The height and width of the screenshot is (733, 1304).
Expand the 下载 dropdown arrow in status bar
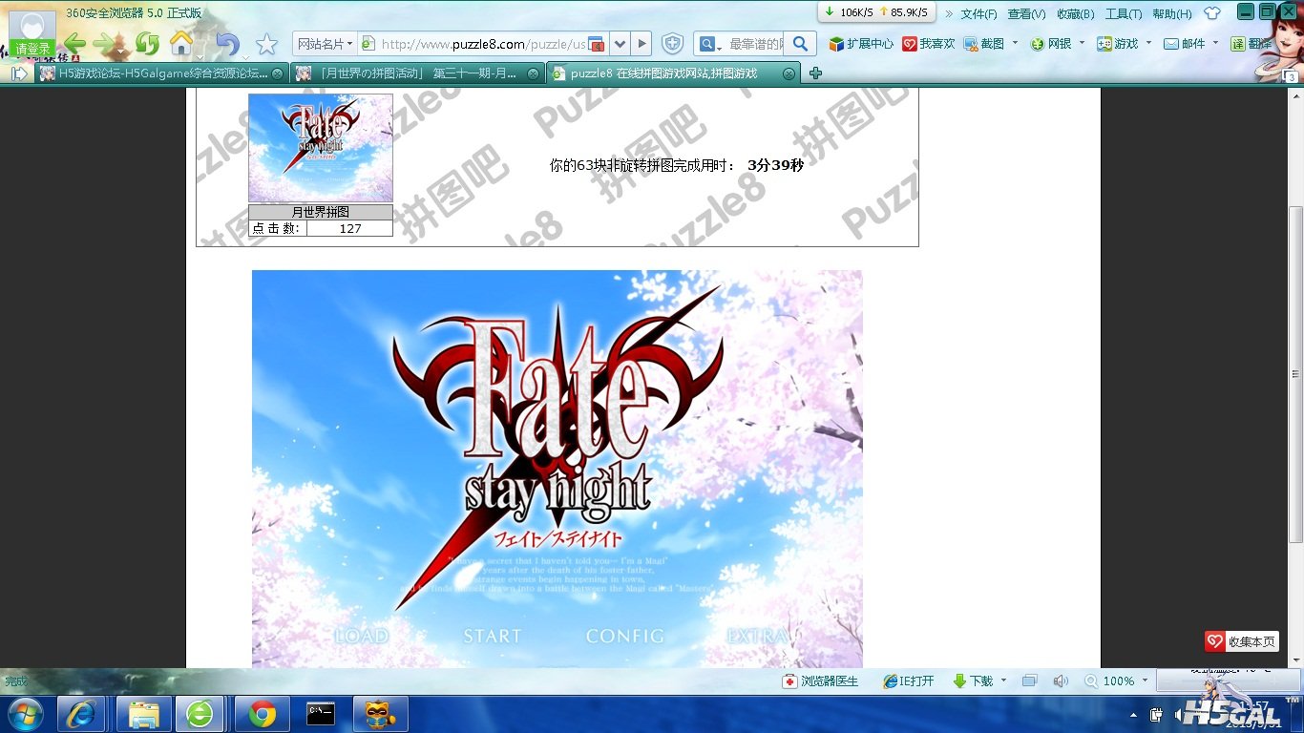point(1003,681)
